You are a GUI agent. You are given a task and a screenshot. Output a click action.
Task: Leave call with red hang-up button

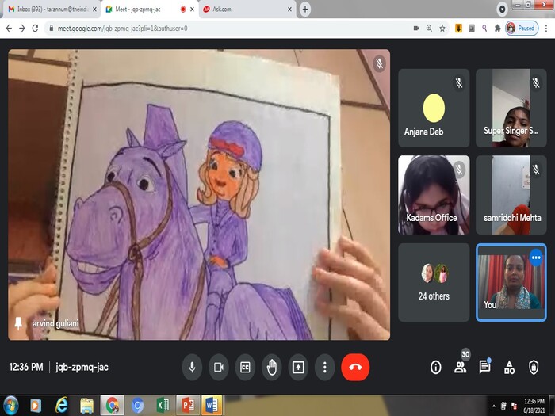355,367
